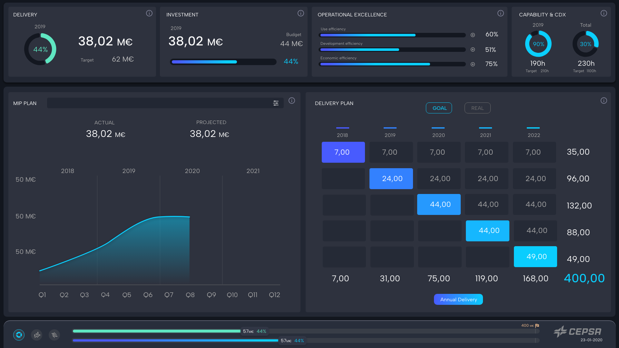619x348 pixels.
Task: Click the highlighted 44,00 cell for 2020
Action: [x=439, y=204]
